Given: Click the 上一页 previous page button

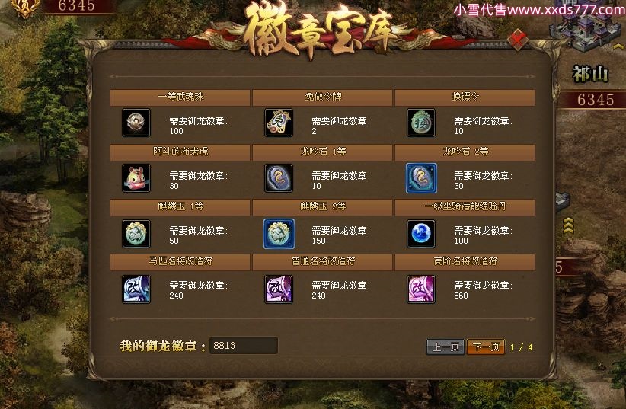Looking at the screenshot, I should 446,347.
